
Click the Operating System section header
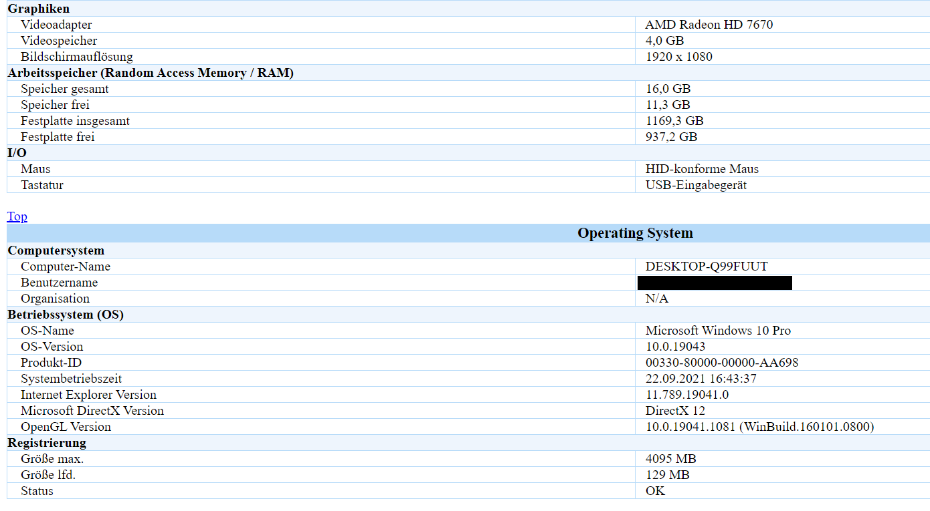click(x=635, y=233)
